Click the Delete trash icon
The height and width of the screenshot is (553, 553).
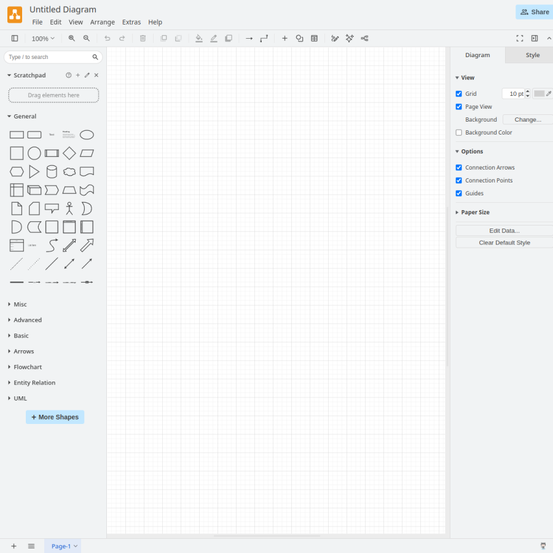tap(143, 39)
